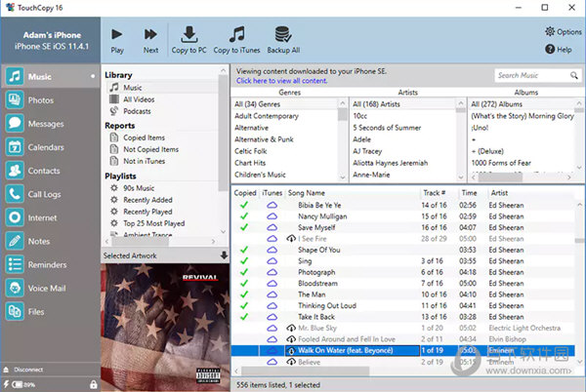This screenshot has height=392, width=586.
Task: Click the lock icon at bottom left
Action: point(94,384)
